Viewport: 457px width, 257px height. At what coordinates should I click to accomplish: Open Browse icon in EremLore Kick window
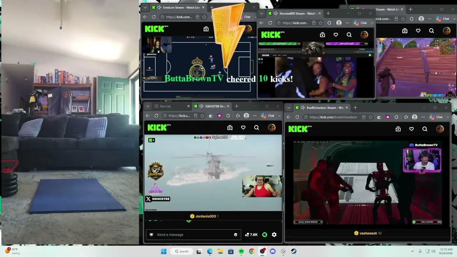click(x=206, y=29)
